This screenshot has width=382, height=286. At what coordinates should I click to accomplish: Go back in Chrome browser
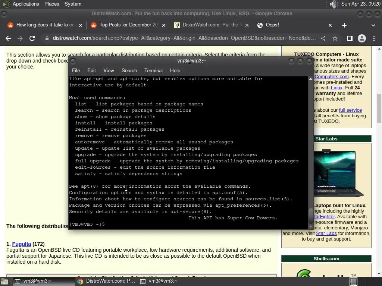[8, 38]
